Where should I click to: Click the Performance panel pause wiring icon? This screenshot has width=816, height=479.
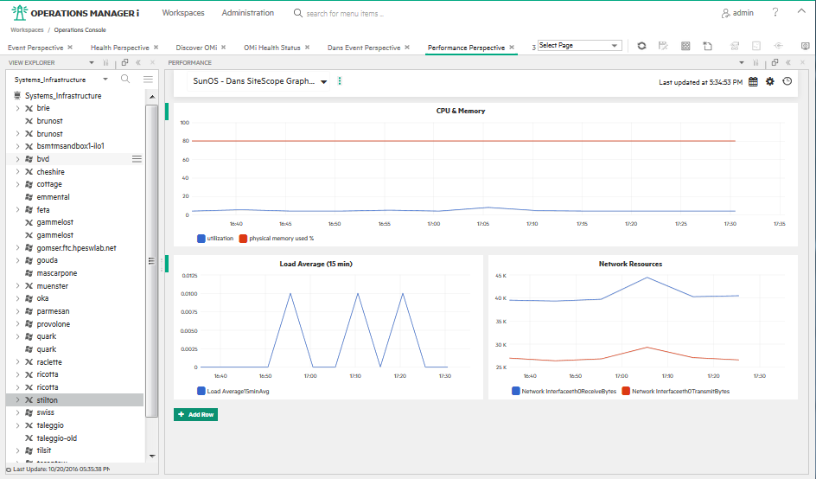pos(755,62)
